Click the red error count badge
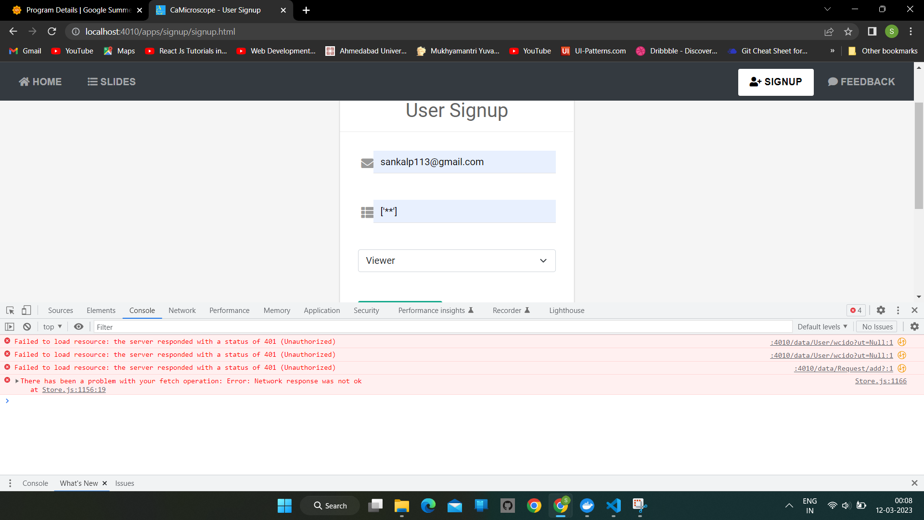 pyautogui.click(x=856, y=311)
